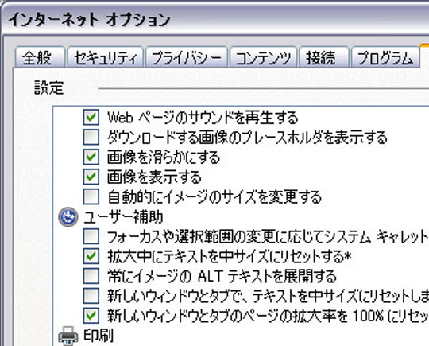
Task: Open the 接続 tab
Action: 324,57
